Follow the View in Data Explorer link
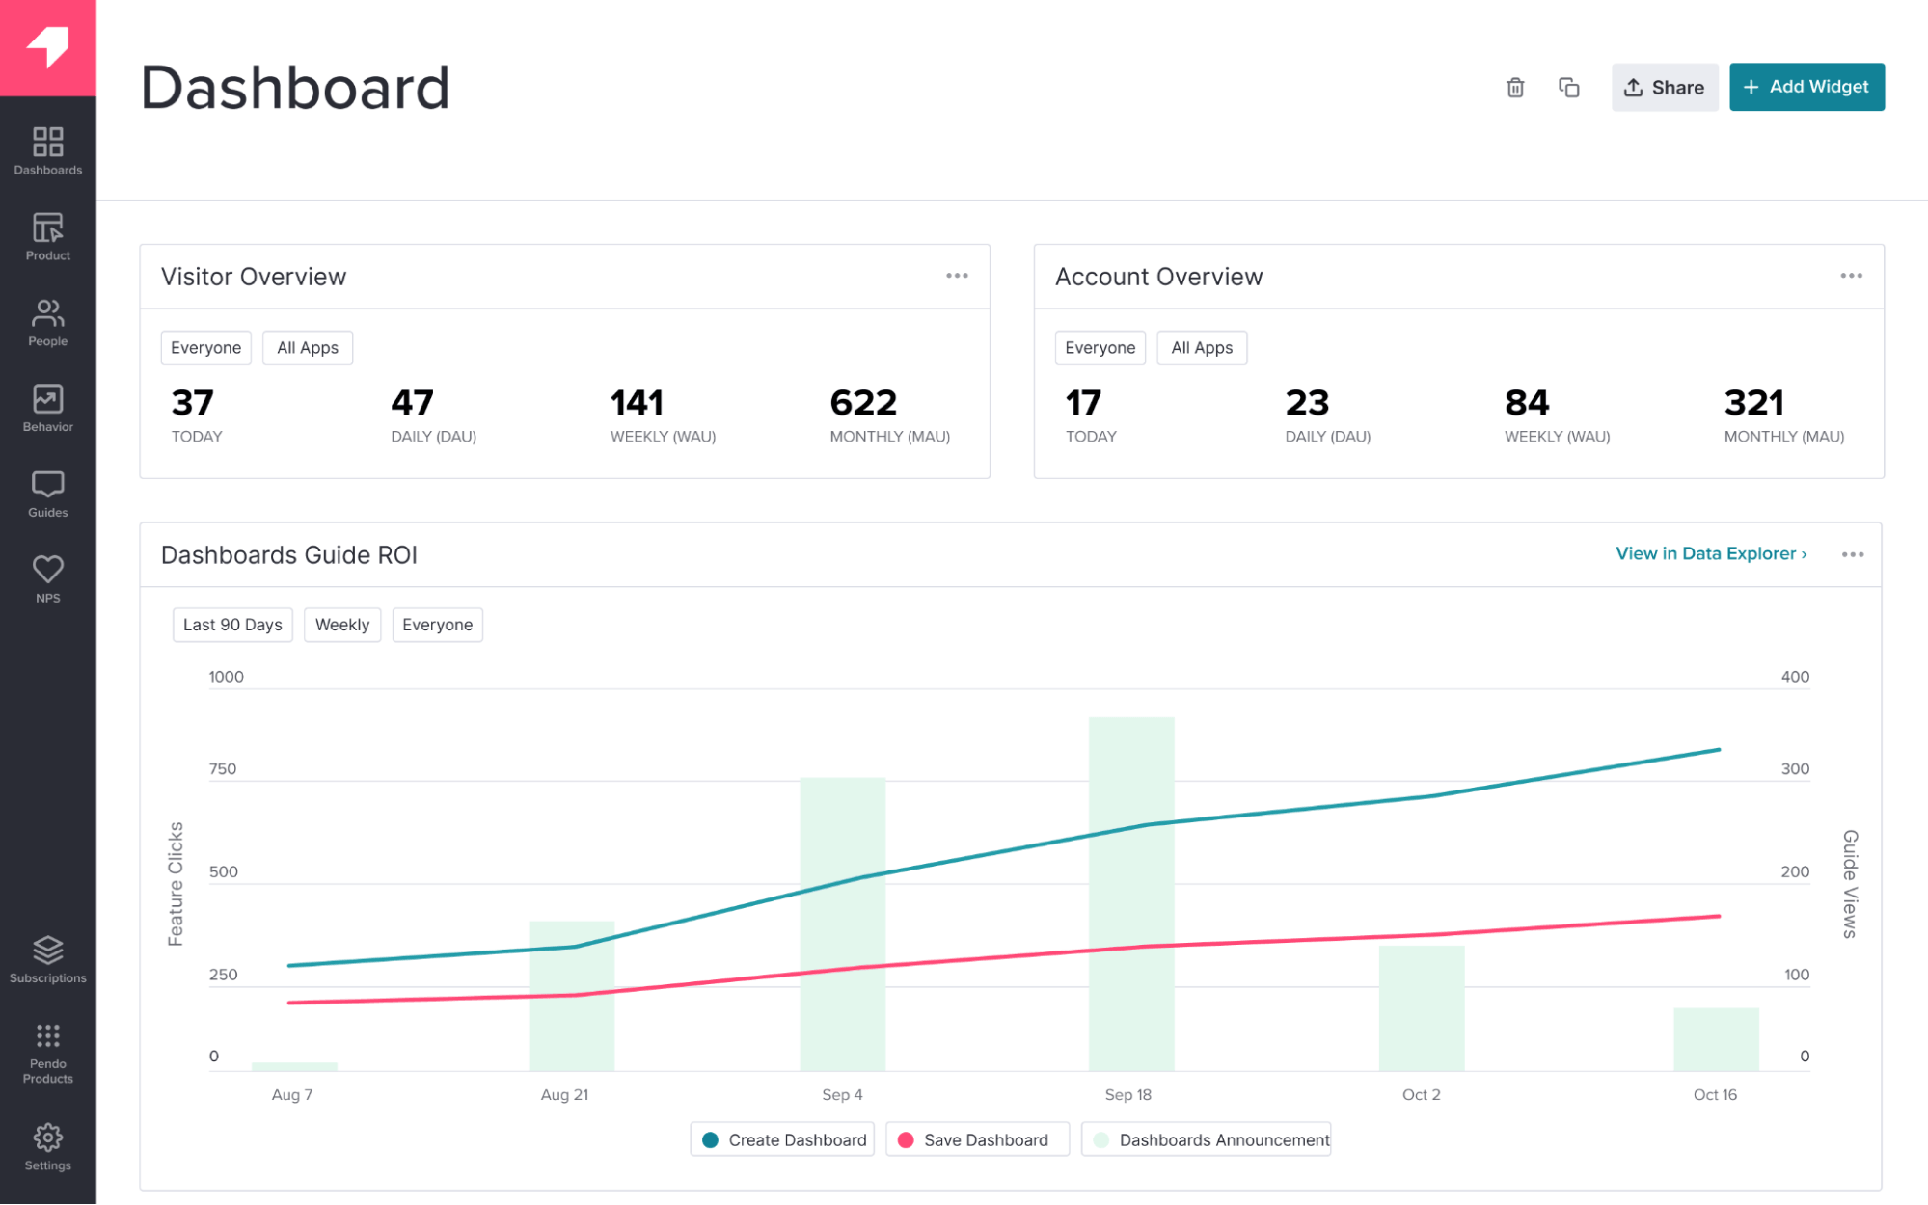Screen dimensions: 1928x1205 [x=1711, y=554]
